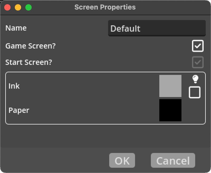The height and width of the screenshot is (173, 211).
Task: Minimize the dialog with the yellow button
Action: [18, 7]
